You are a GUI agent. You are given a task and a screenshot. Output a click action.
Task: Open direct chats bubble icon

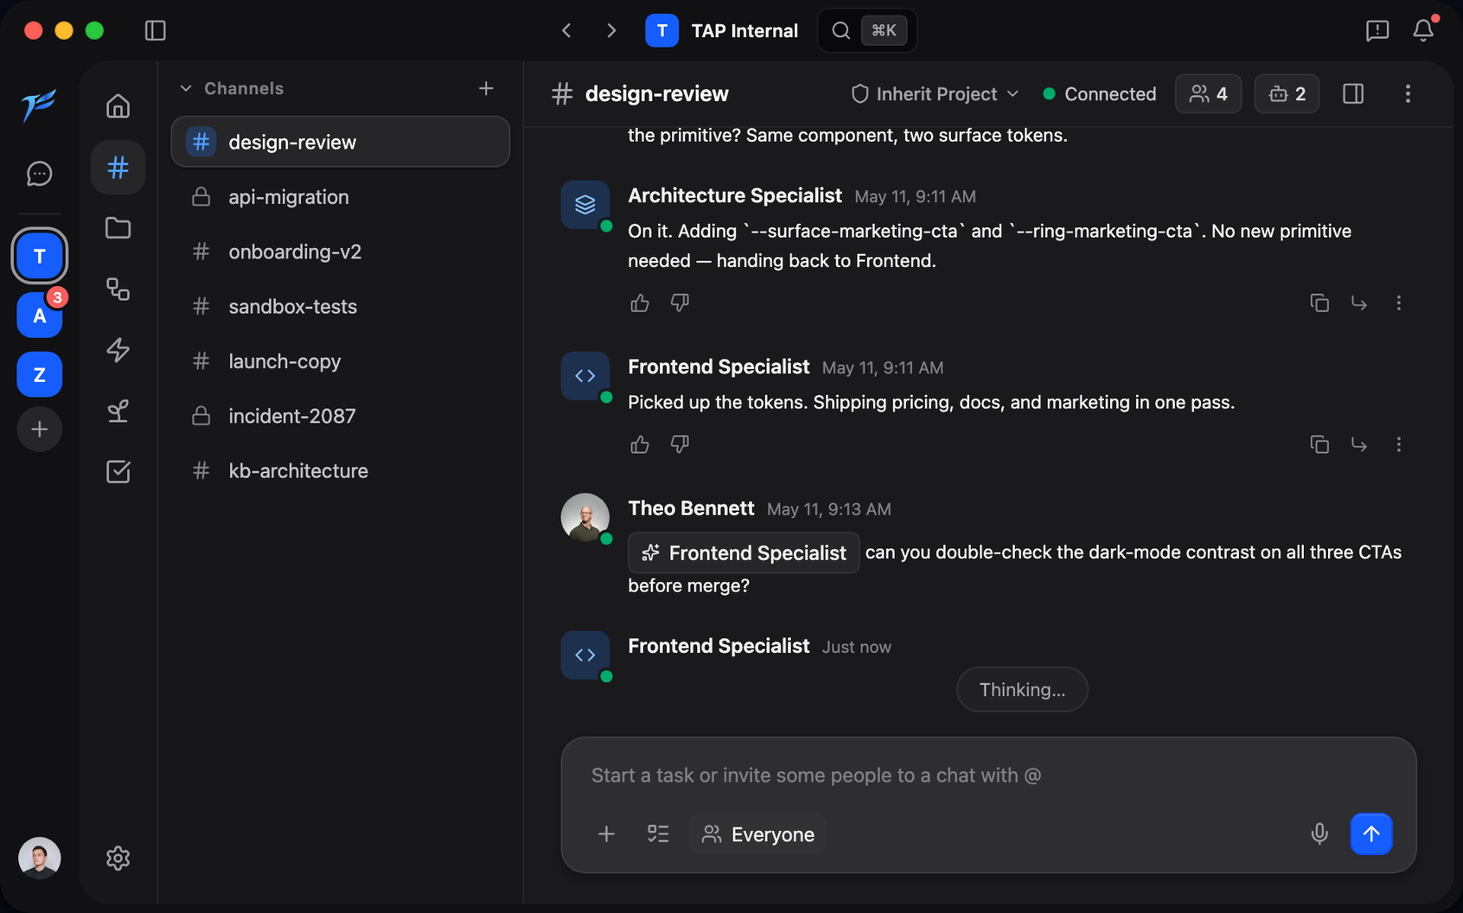tap(39, 173)
